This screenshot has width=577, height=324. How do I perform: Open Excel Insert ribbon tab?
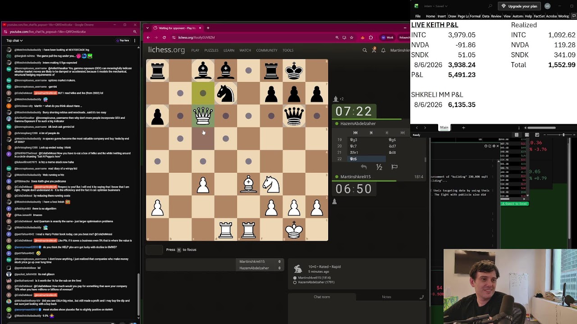tap(442, 16)
